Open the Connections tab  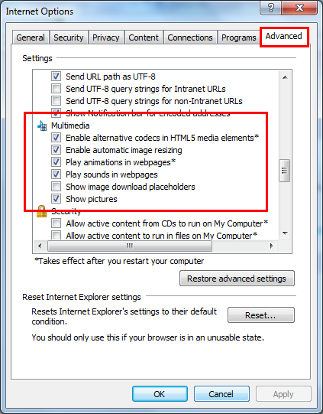pyautogui.click(x=190, y=37)
